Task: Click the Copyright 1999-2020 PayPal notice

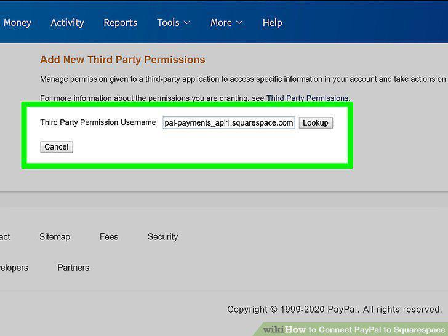Action: [334, 310]
